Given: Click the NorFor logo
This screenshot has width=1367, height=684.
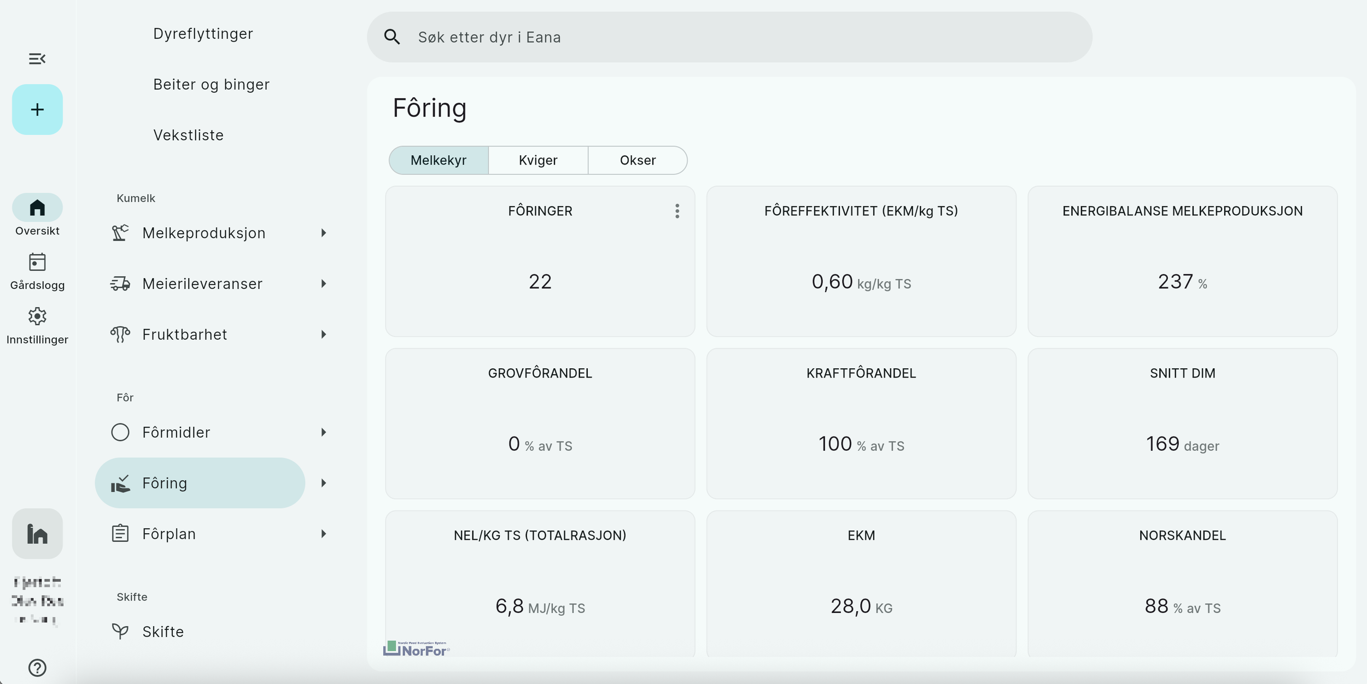Looking at the screenshot, I should 417,648.
